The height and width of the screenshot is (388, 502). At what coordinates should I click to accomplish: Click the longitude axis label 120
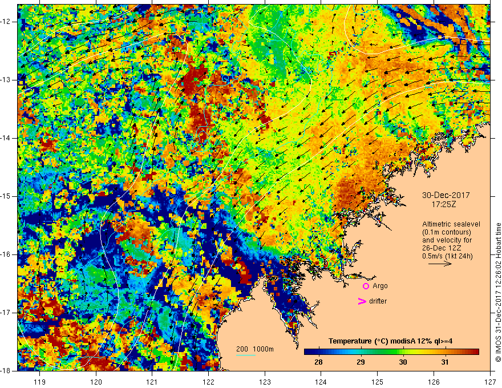(x=96, y=382)
